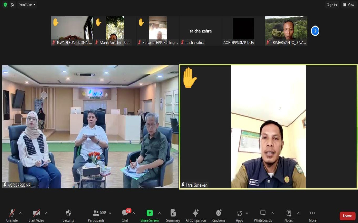This screenshot has height=223, width=358.
Task: Expand the Participants options caret
Action: [110, 213]
